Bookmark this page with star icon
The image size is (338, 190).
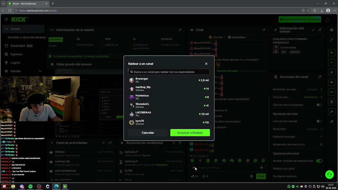[x=308, y=11]
